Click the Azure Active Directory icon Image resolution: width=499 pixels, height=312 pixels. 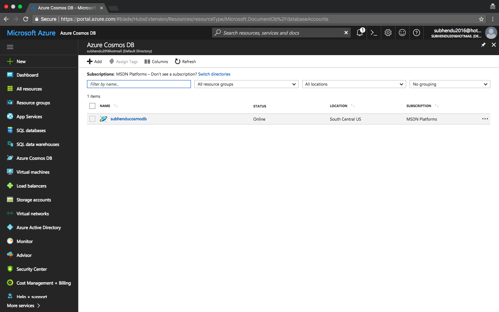tap(10, 227)
